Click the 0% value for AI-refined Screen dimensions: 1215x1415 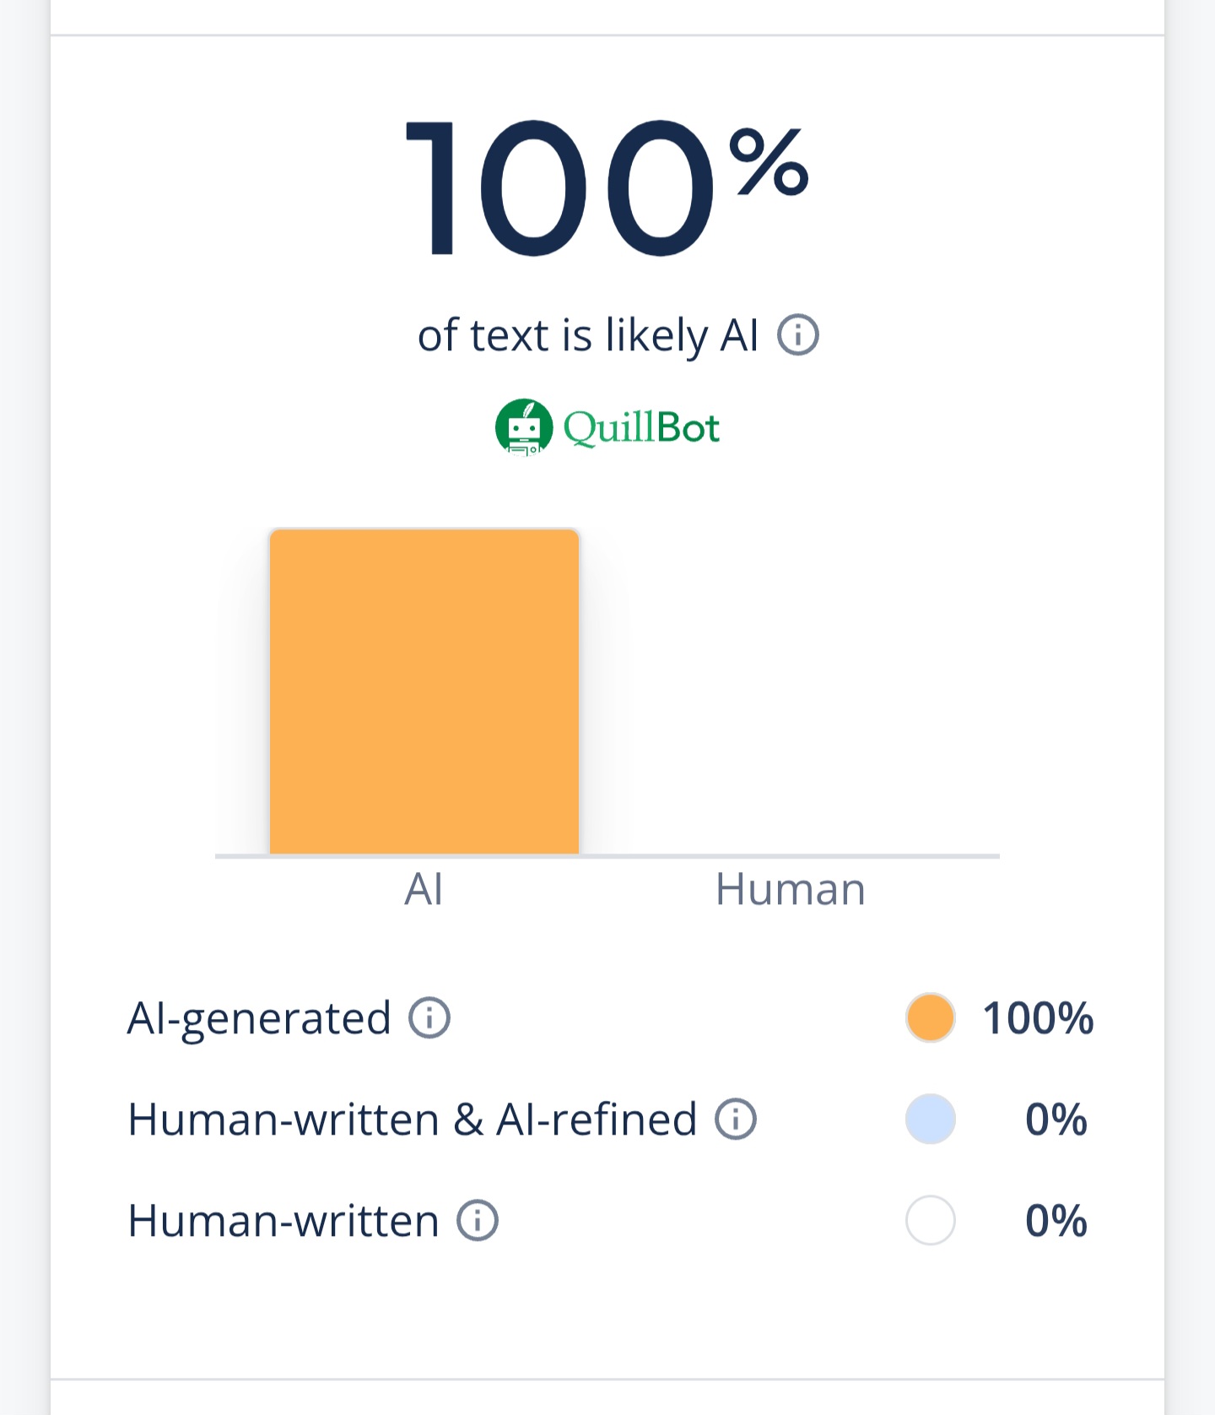pos(1056,1120)
